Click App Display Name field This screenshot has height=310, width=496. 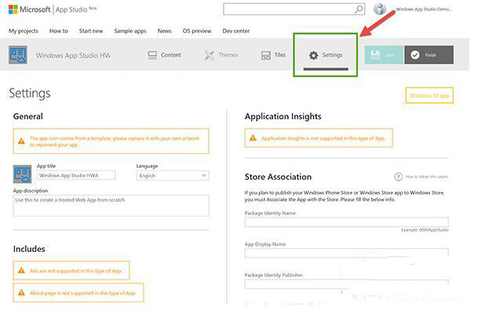[346, 253]
